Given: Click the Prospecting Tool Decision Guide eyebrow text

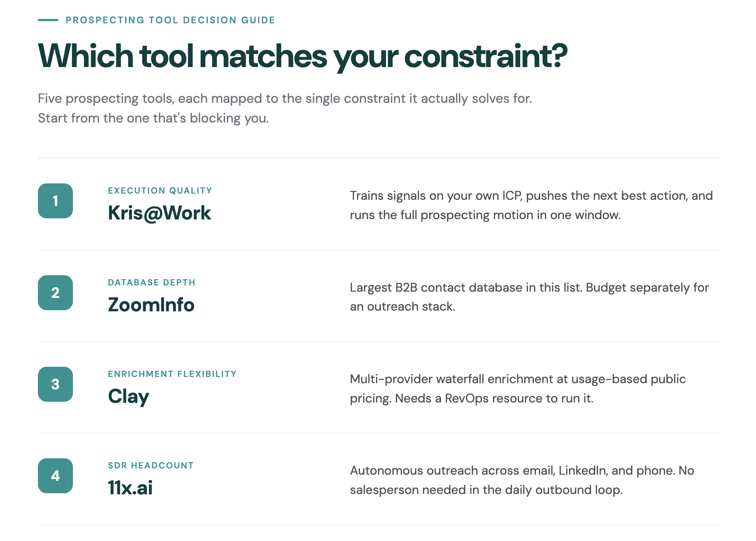Looking at the screenshot, I should coord(170,20).
